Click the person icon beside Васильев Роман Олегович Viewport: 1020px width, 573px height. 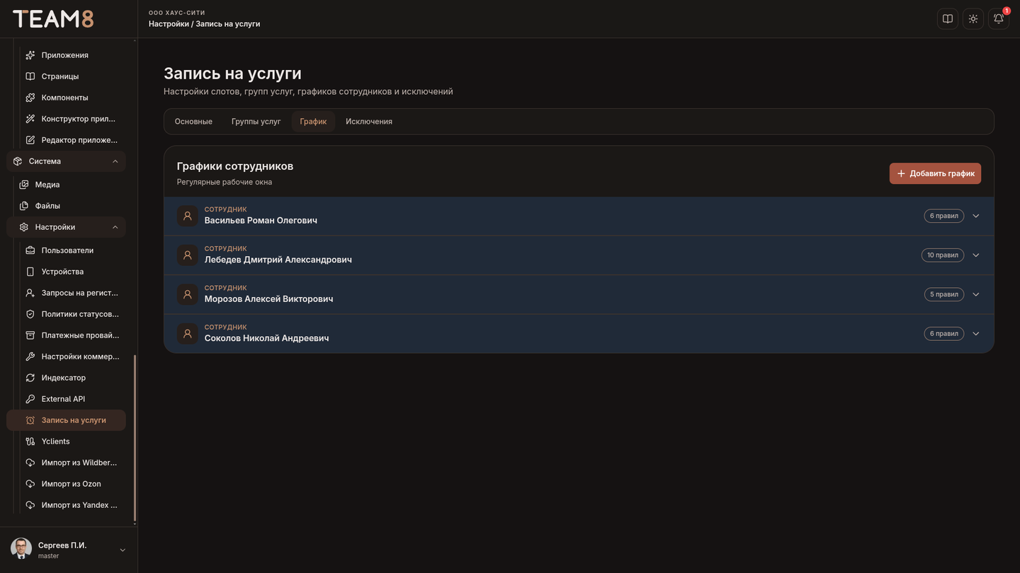pyautogui.click(x=188, y=216)
